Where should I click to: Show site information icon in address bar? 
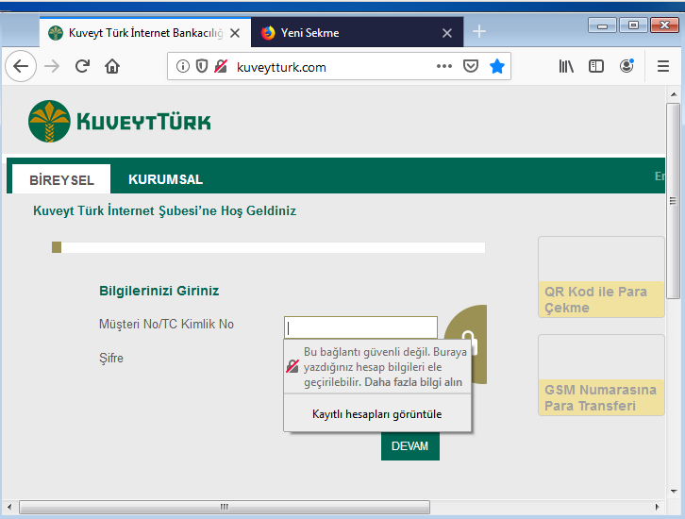point(183,66)
